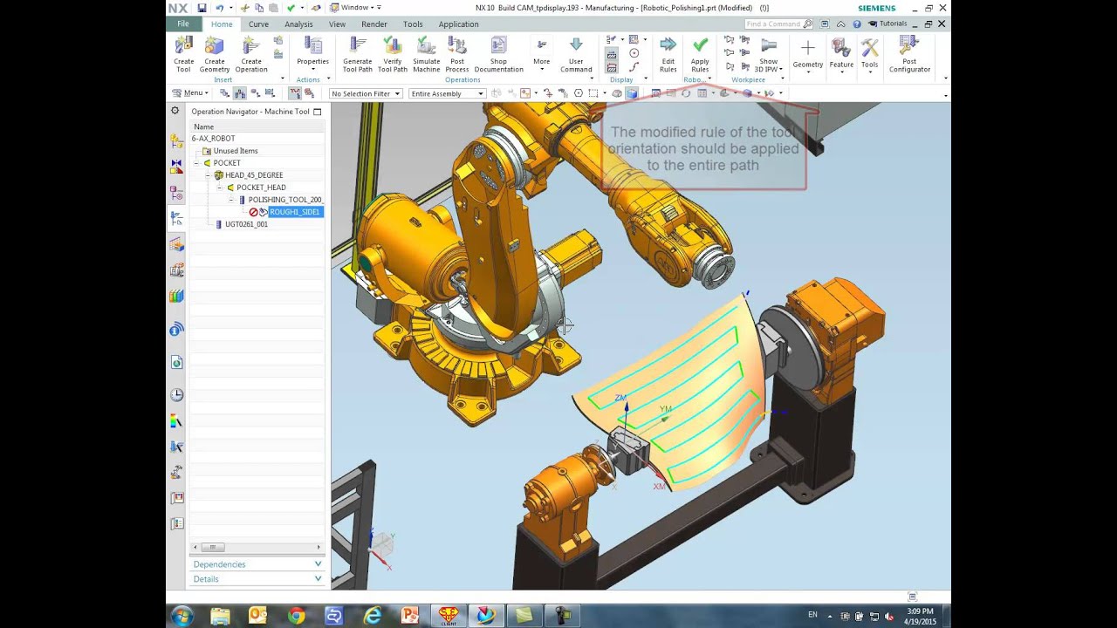The image size is (1117, 628).
Task: Open the File menu
Action: click(x=183, y=24)
